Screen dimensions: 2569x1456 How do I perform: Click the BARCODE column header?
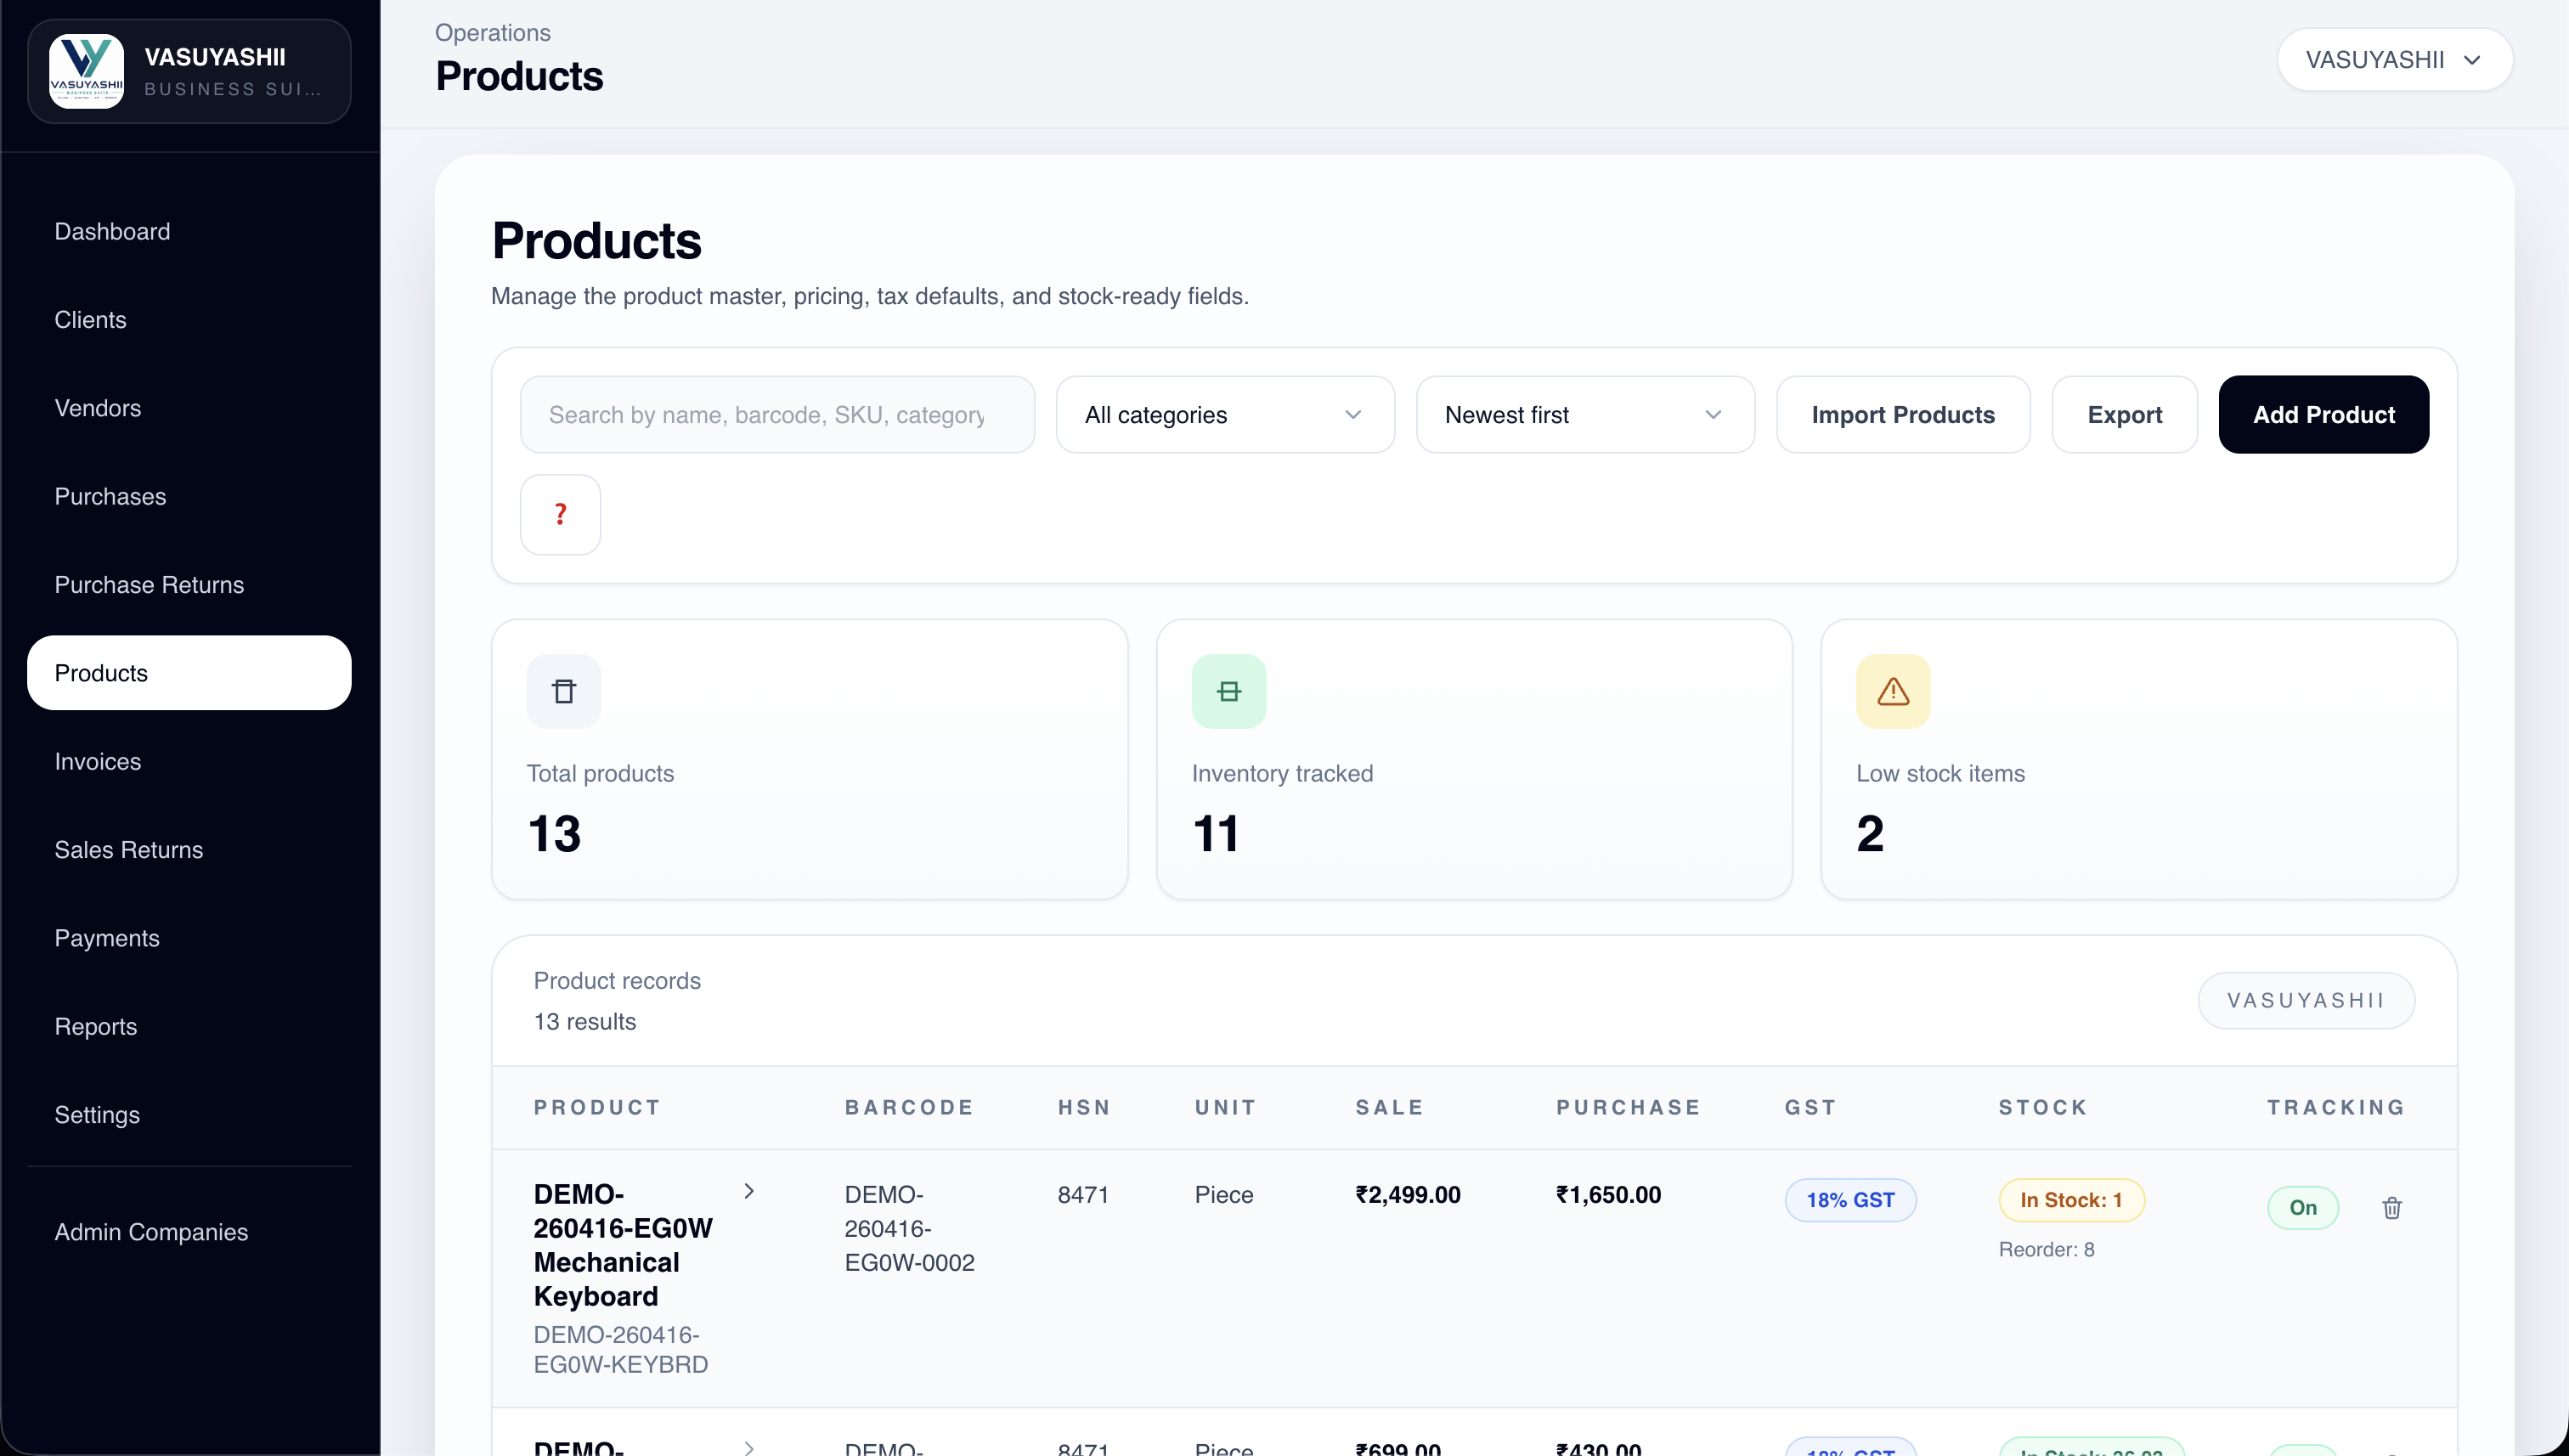click(x=909, y=1107)
